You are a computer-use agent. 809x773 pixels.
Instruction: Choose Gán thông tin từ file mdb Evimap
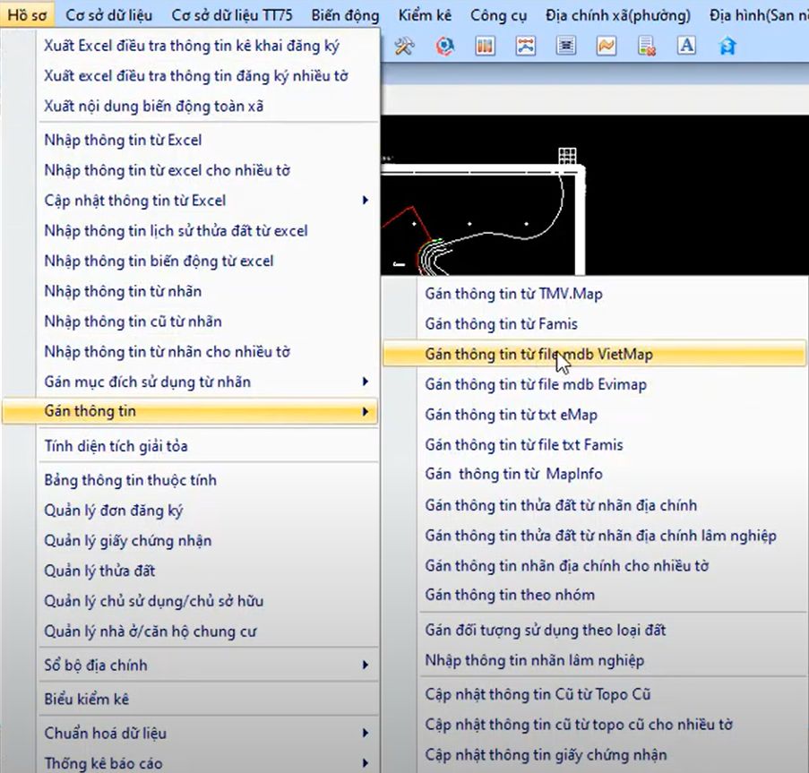coord(536,384)
